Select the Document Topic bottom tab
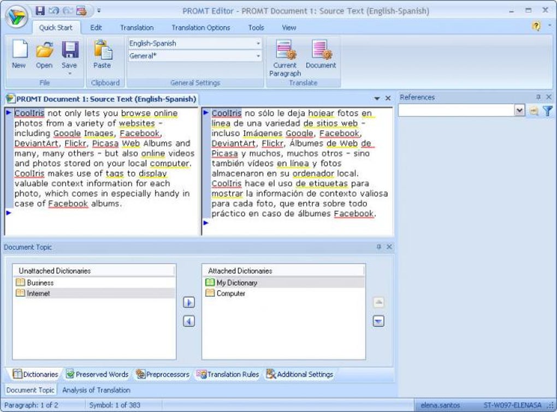The width and height of the screenshot is (557, 412). coord(30,390)
